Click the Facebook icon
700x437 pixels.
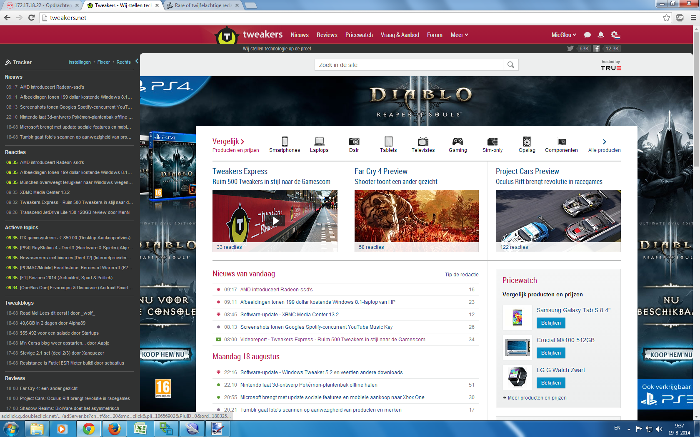click(596, 48)
